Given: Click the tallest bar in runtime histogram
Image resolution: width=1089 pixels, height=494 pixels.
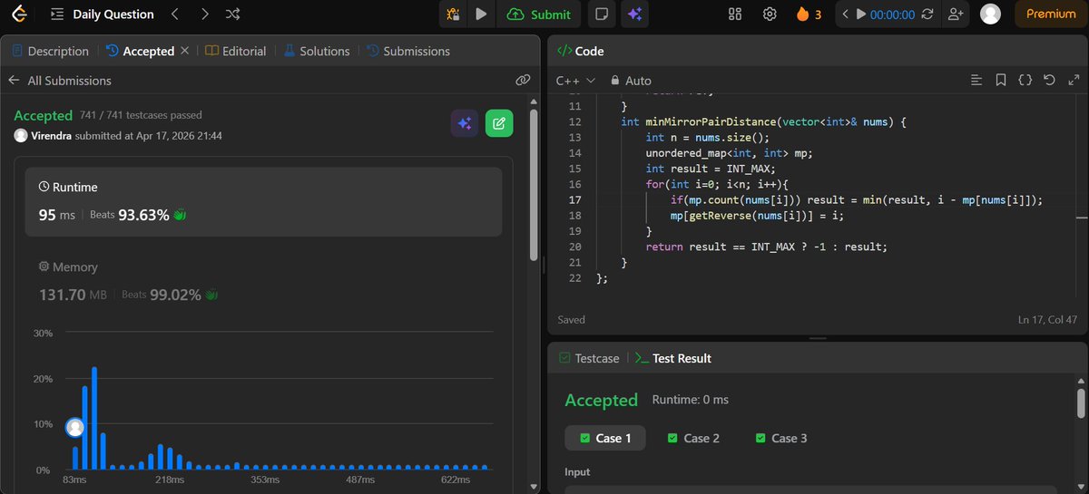Looking at the screenshot, I should [94, 418].
